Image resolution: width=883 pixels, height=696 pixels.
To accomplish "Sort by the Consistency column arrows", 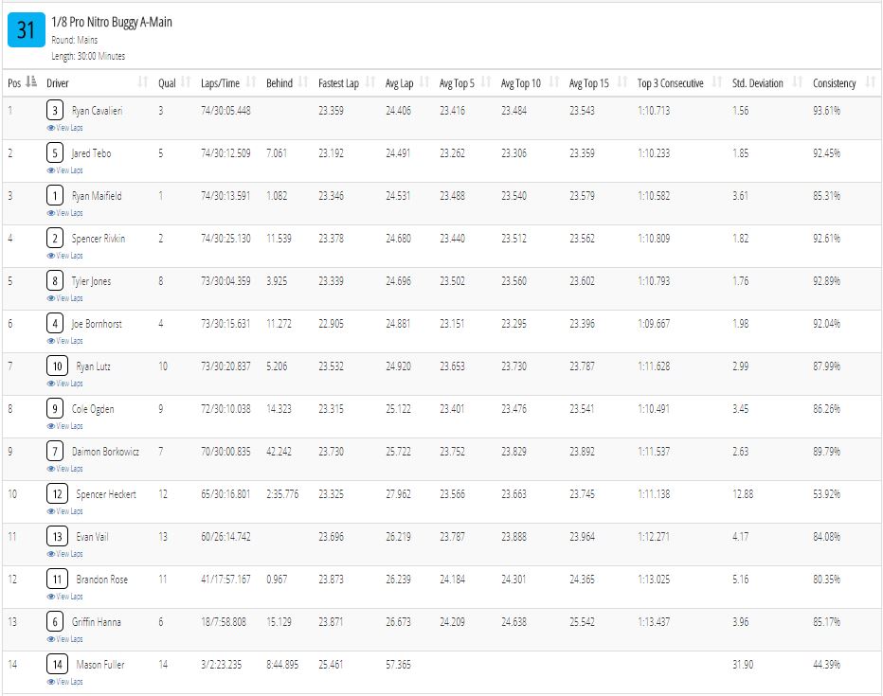I will click(870, 82).
